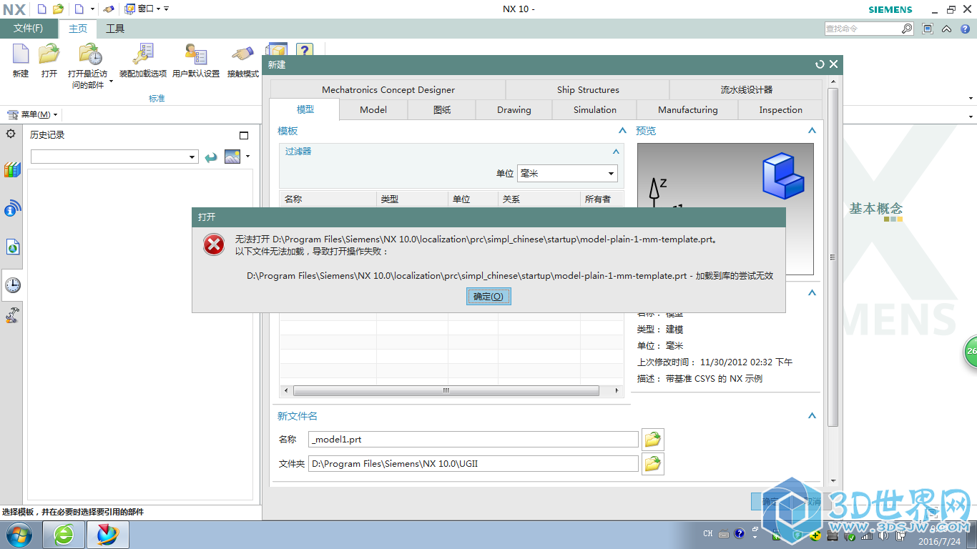Select the 图纸 tab
Screen dimensions: 977x549
coord(442,109)
